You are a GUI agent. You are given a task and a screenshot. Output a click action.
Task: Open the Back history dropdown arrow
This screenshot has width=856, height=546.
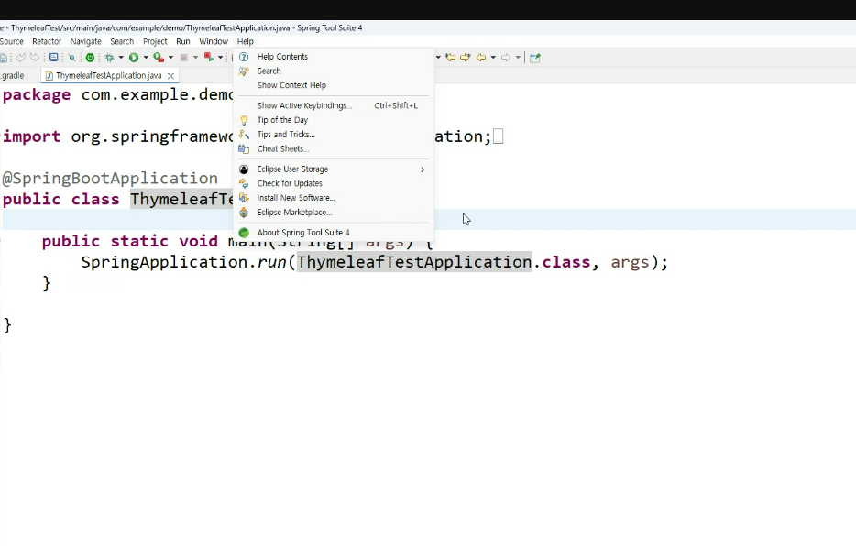click(x=493, y=58)
